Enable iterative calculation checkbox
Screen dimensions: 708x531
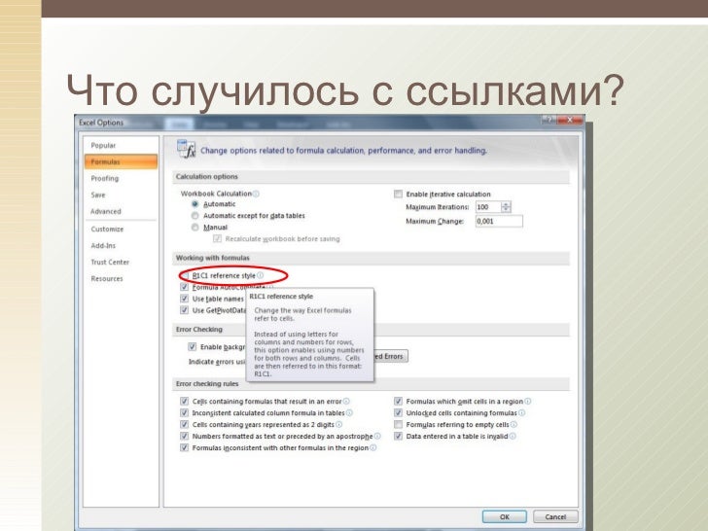point(398,195)
